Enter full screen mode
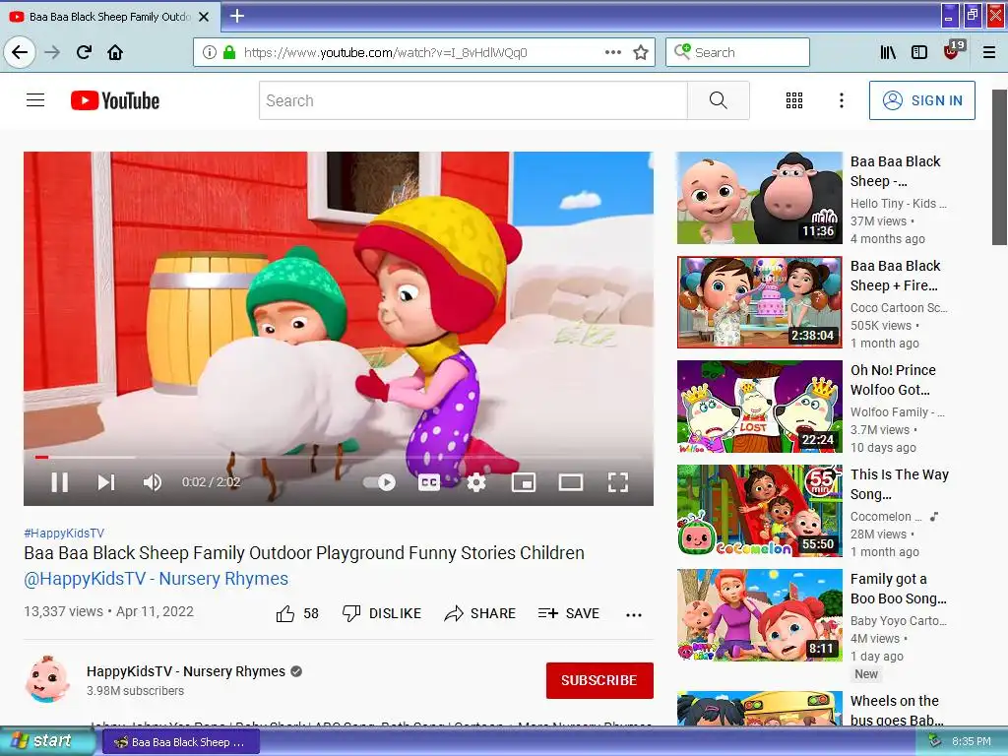Screen dimensions: 1008x756 (617, 482)
